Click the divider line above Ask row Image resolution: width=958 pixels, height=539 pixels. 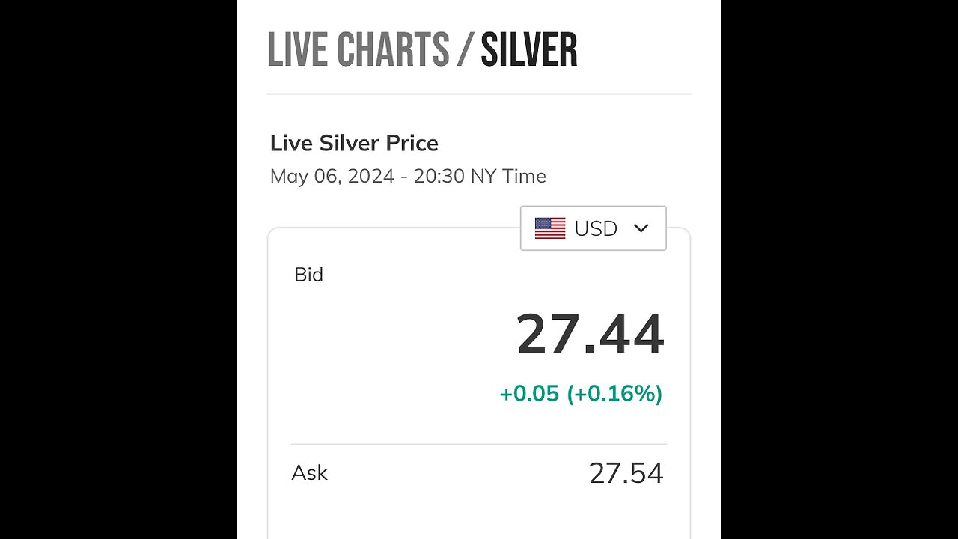pyautogui.click(x=478, y=444)
